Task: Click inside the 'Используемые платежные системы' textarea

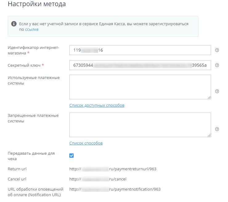Action: click(140, 87)
